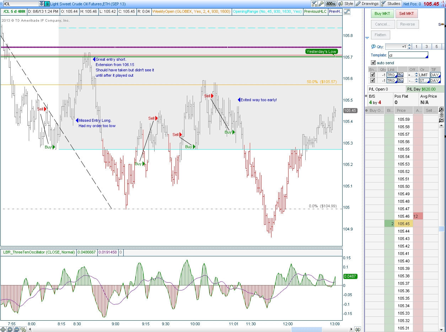Click the 'Exited way too early!' annotation
This screenshot has width=446, height=332.
[259, 100]
